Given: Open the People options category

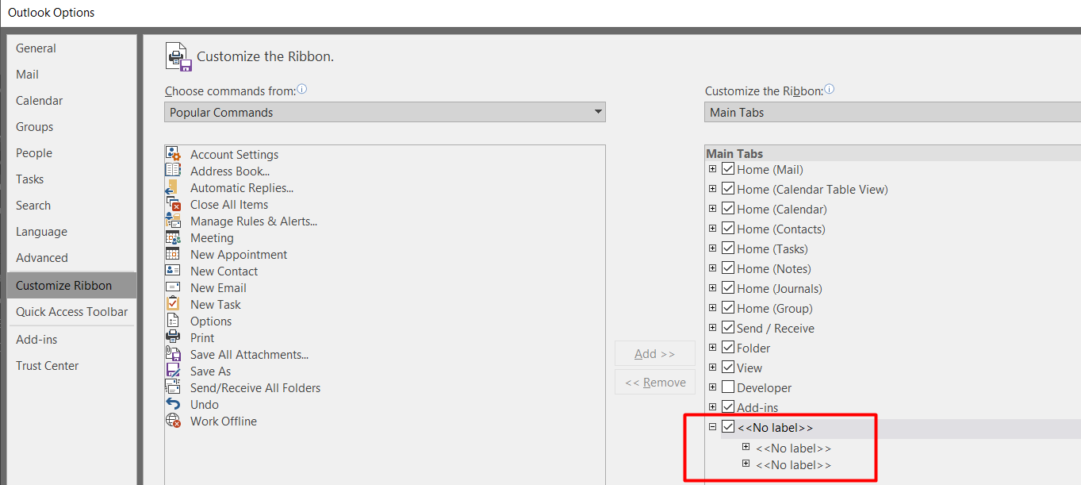Looking at the screenshot, I should [71, 153].
